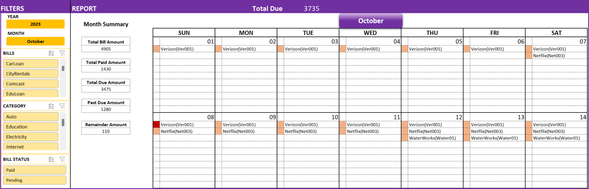Click the BILLS slicer scrollbar handle
589x189 pixels.
(63, 68)
